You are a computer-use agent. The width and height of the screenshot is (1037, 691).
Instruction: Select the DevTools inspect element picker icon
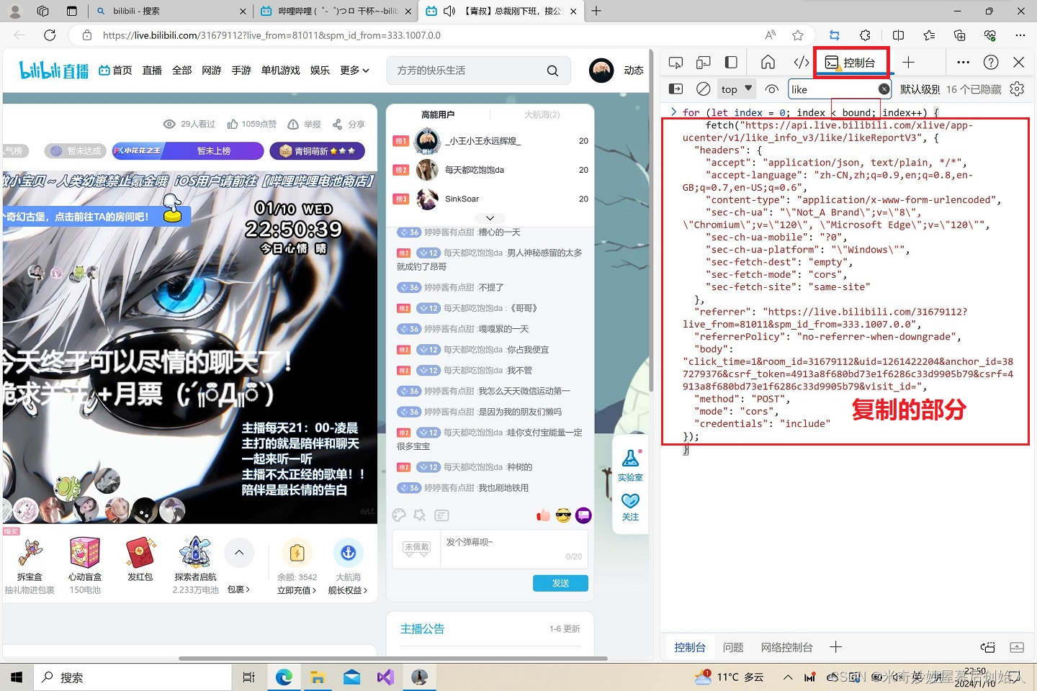click(x=675, y=63)
